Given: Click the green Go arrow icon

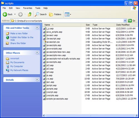Looking at the screenshot, I should pos(130,21).
